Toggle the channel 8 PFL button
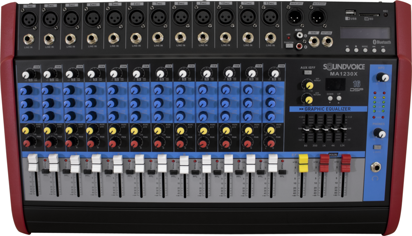This screenshot has height=236, width=412. click(x=195, y=173)
